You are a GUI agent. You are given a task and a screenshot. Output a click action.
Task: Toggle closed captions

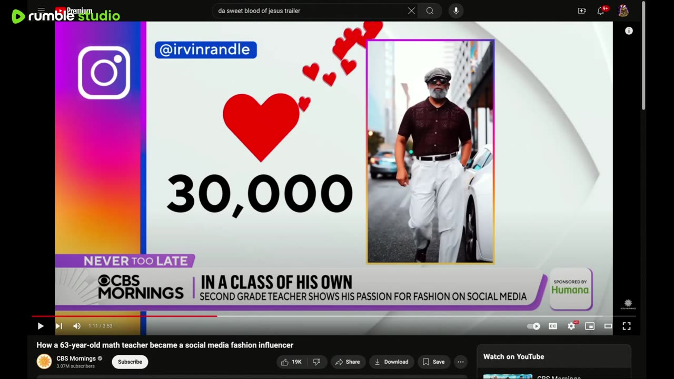553,326
